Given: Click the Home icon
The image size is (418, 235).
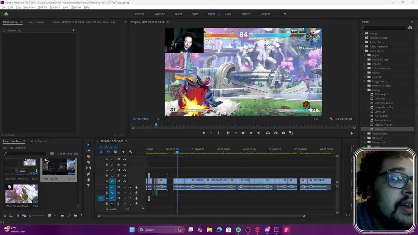Looking at the screenshot, I should click(6, 14).
